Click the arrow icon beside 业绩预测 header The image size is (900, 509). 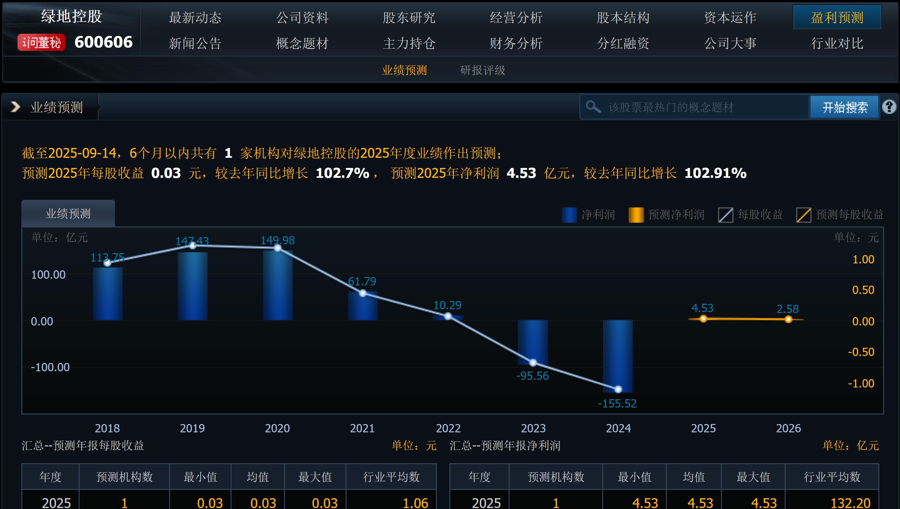(x=15, y=107)
